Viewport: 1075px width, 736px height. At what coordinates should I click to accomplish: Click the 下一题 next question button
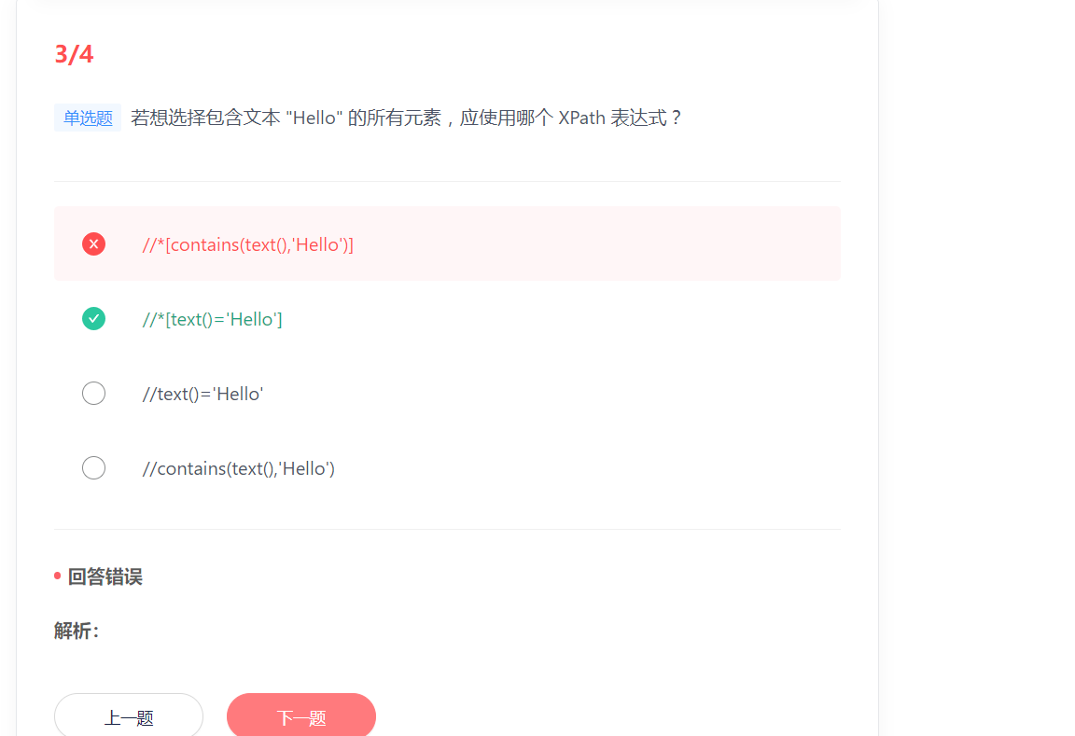301,716
